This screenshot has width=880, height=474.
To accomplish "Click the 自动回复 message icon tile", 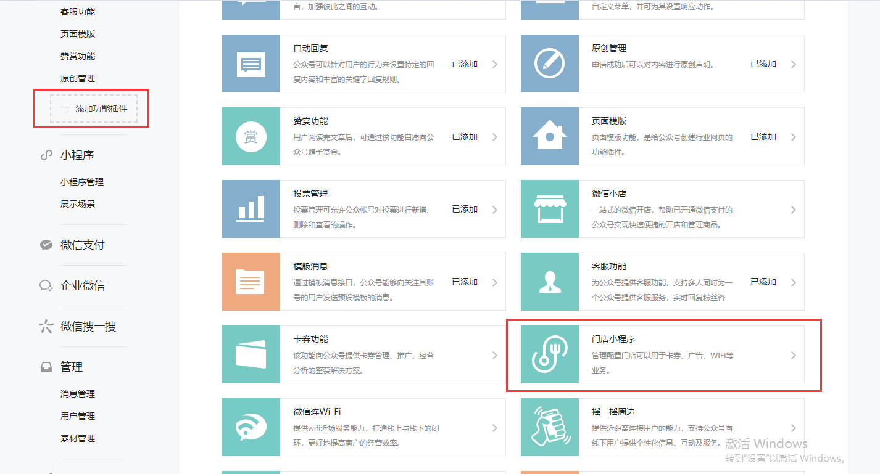I will [x=251, y=63].
